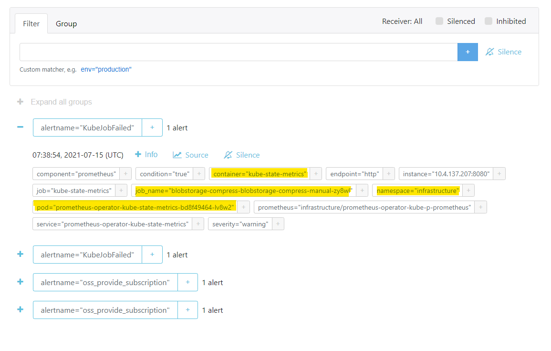Add the severity="warning" label to filter
Viewport: 551px width, 351px height.
coord(278,224)
